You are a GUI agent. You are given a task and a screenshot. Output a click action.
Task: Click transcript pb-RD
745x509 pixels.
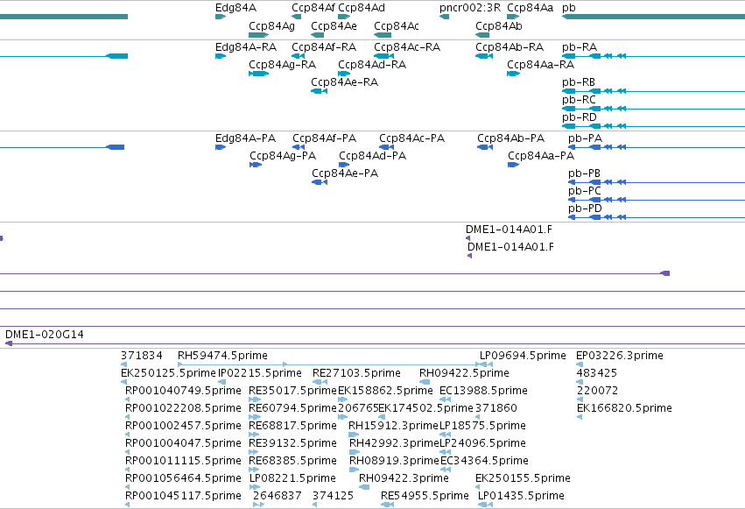pyautogui.click(x=580, y=117)
